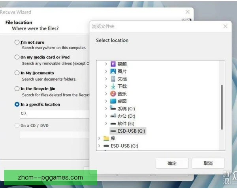Screen dimensions: 237x189
Task: Select the Music (音乐) folder icon
Action: [x=113, y=94]
